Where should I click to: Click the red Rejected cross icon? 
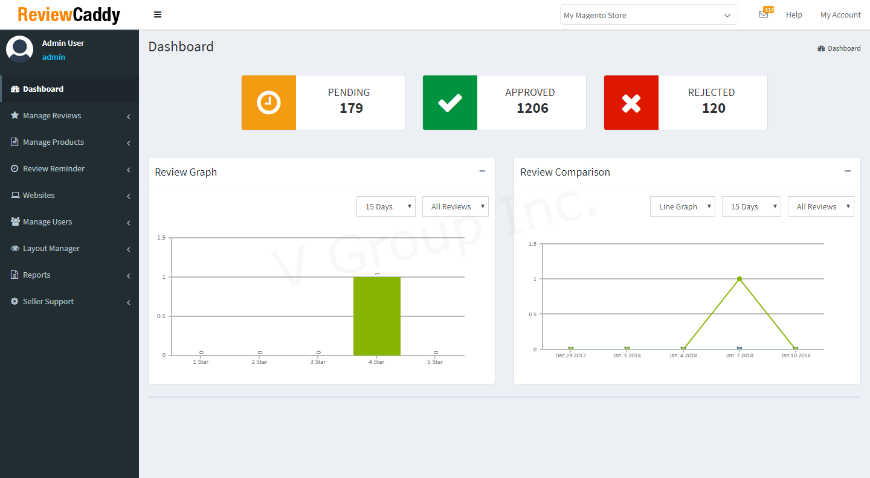631,103
